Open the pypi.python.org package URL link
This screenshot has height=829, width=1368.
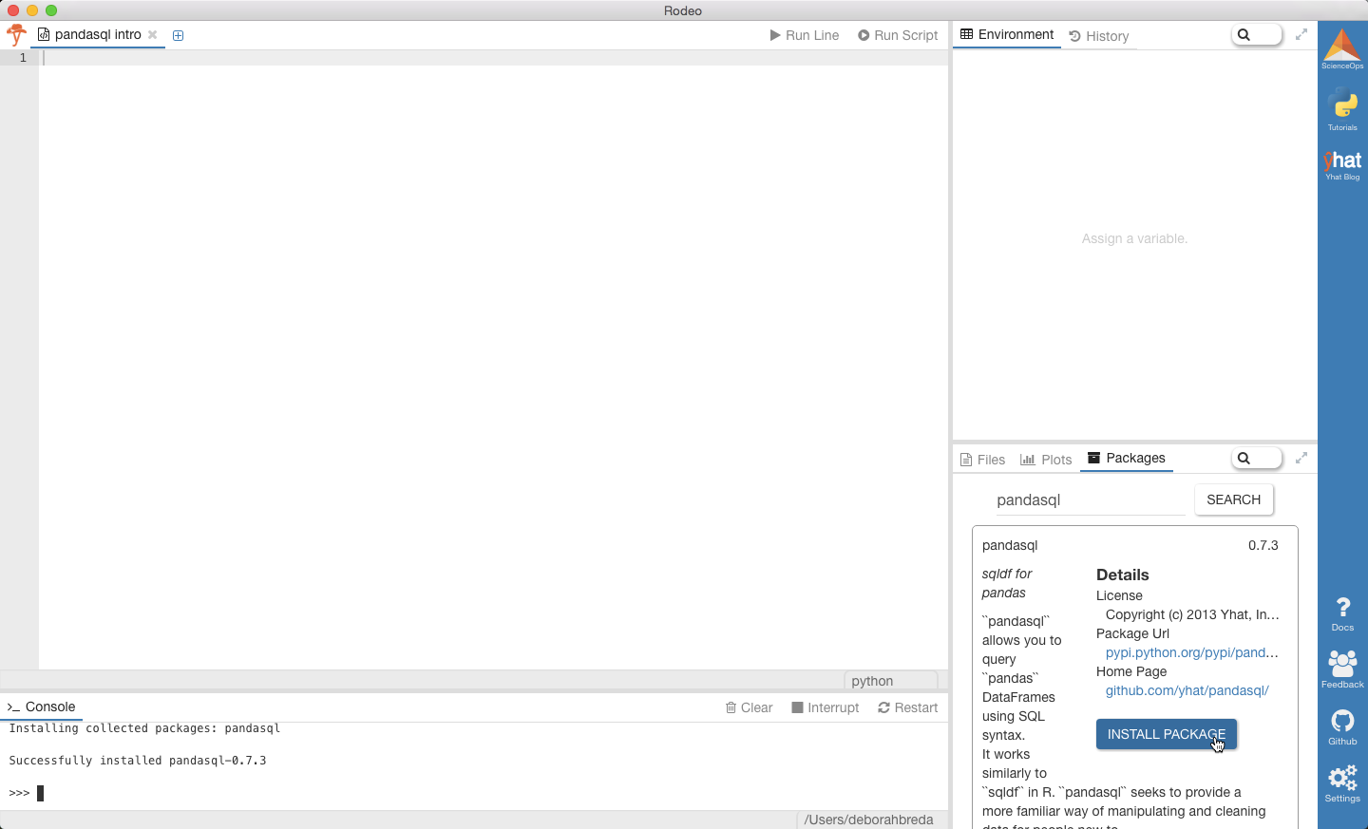[1192, 652]
